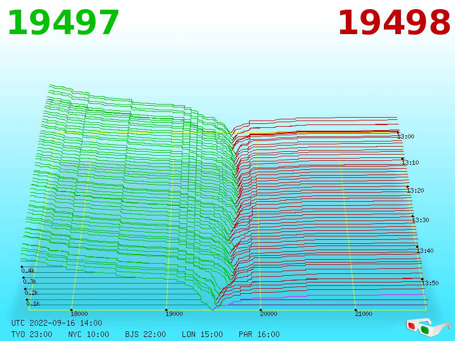Screen dimensions: 455x341
Task: Click the 0.4k depth axis label
Action: [x=28, y=271]
